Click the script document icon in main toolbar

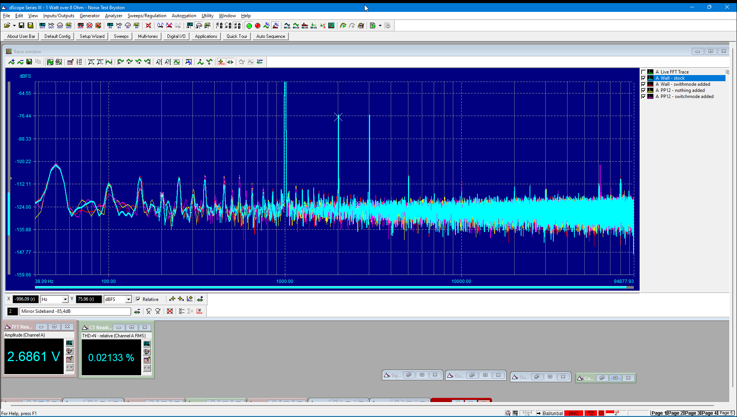[373, 26]
